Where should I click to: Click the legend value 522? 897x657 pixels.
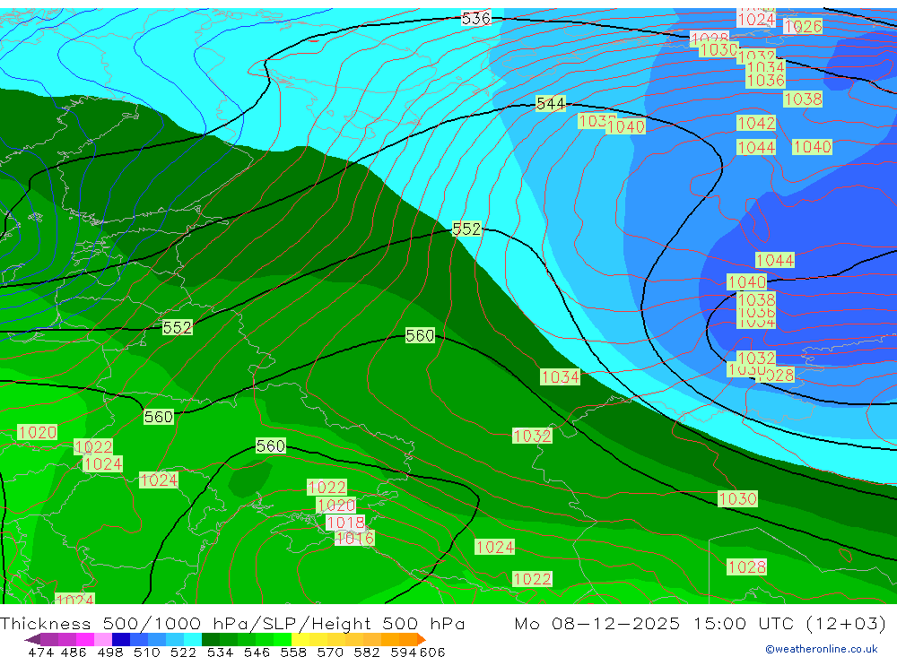point(183,653)
